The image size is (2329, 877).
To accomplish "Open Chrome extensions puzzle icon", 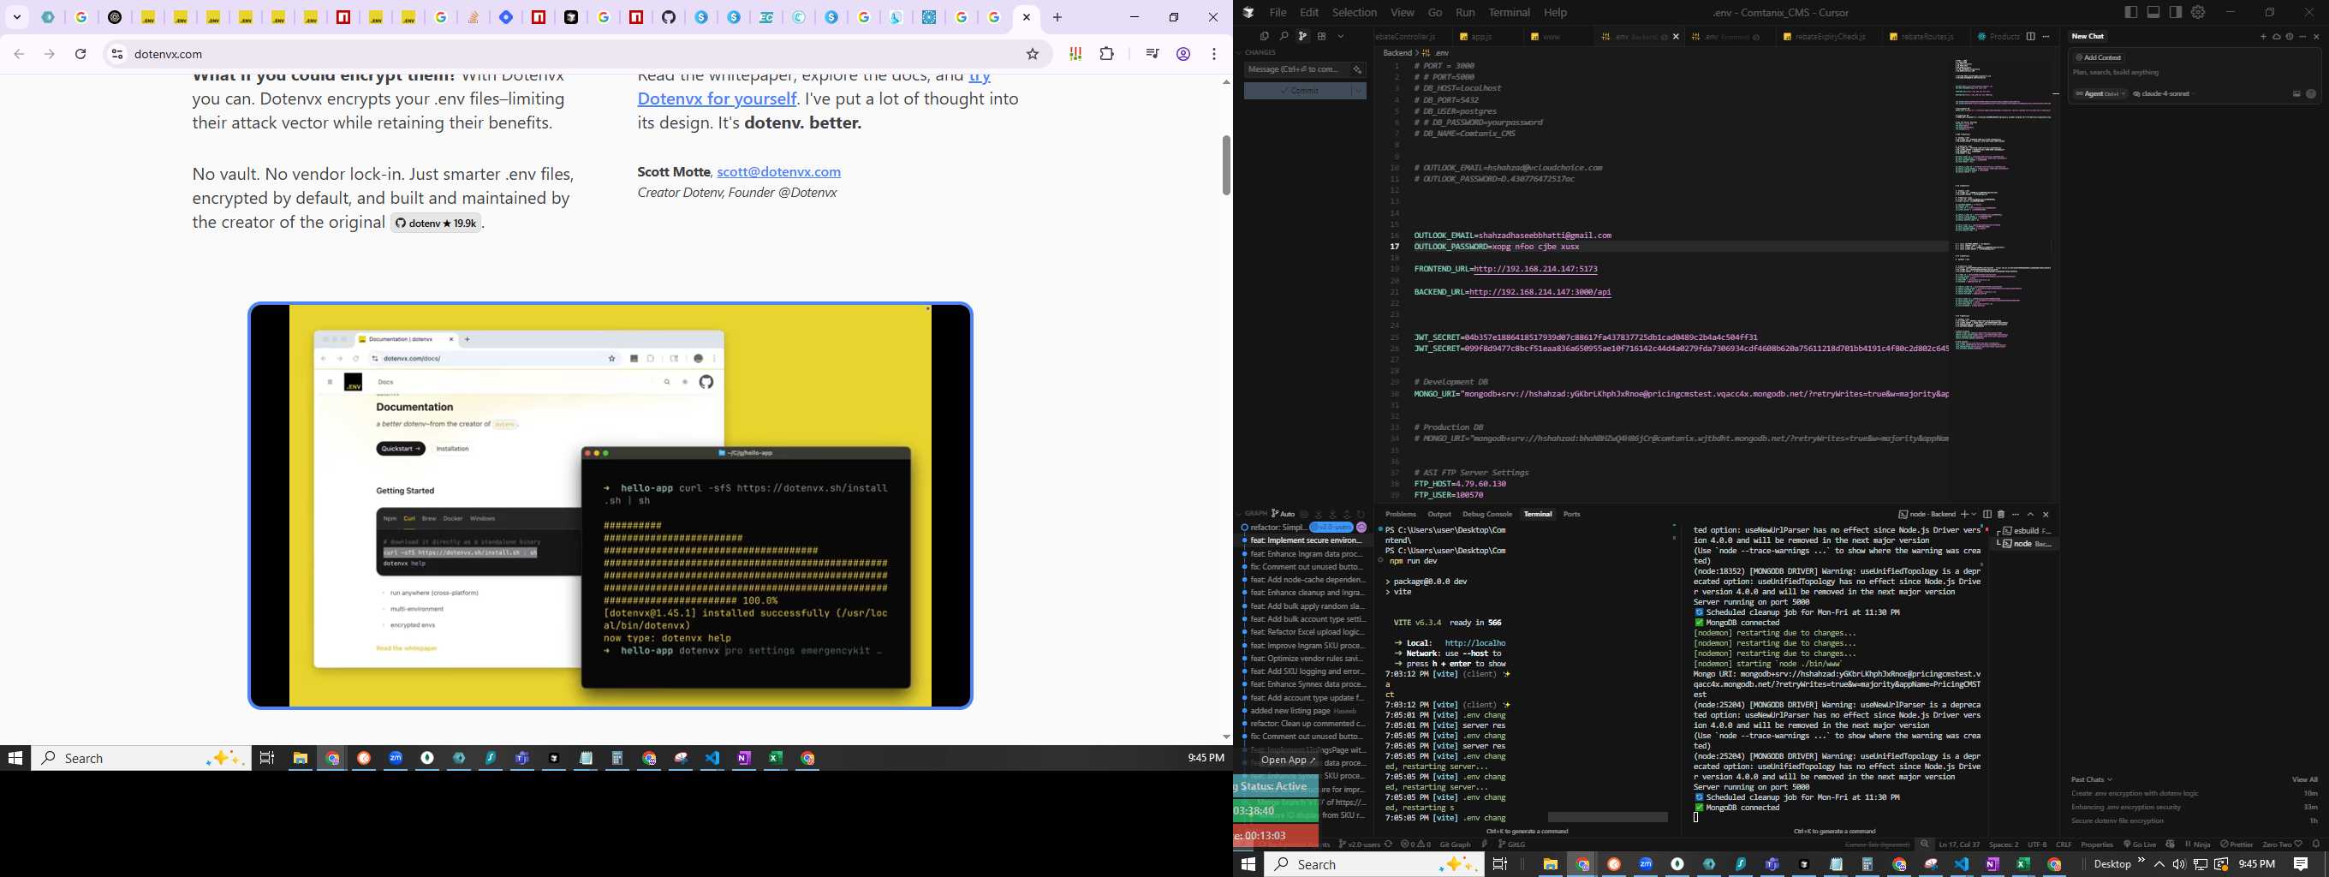I will (1106, 54).
